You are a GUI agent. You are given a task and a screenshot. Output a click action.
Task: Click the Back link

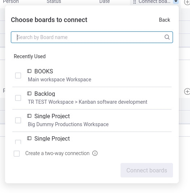tap(165, 20)
